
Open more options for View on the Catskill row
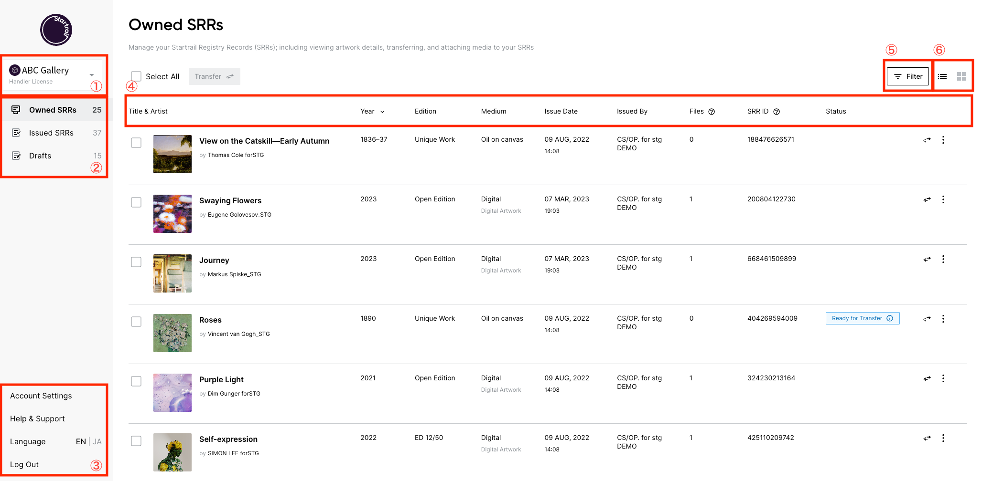click(x=943, y=140)
